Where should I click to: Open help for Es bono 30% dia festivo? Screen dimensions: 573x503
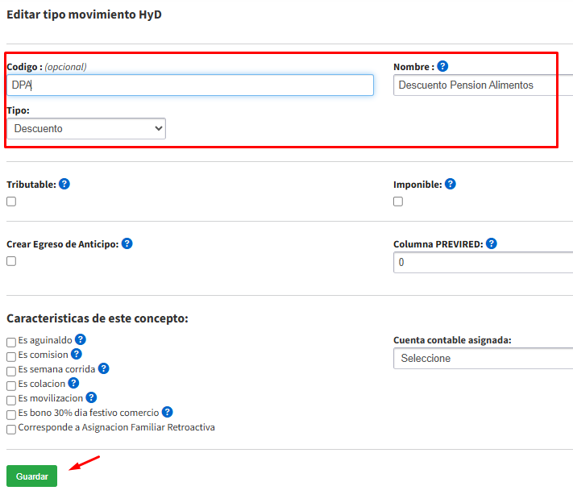point(168,412)
